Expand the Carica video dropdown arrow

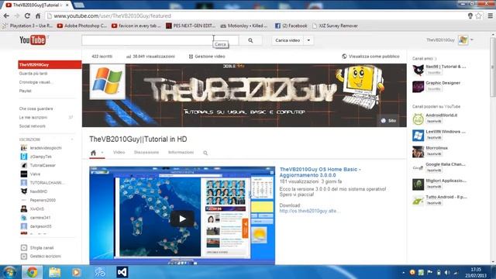coord(308,40)
